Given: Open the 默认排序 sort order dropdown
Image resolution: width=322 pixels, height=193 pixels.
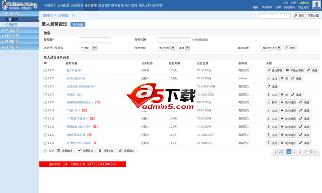Looking at the screenshot, I should click(167, 48).
